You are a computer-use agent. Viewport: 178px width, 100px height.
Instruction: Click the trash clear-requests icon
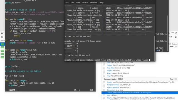[x=2, y=37]
